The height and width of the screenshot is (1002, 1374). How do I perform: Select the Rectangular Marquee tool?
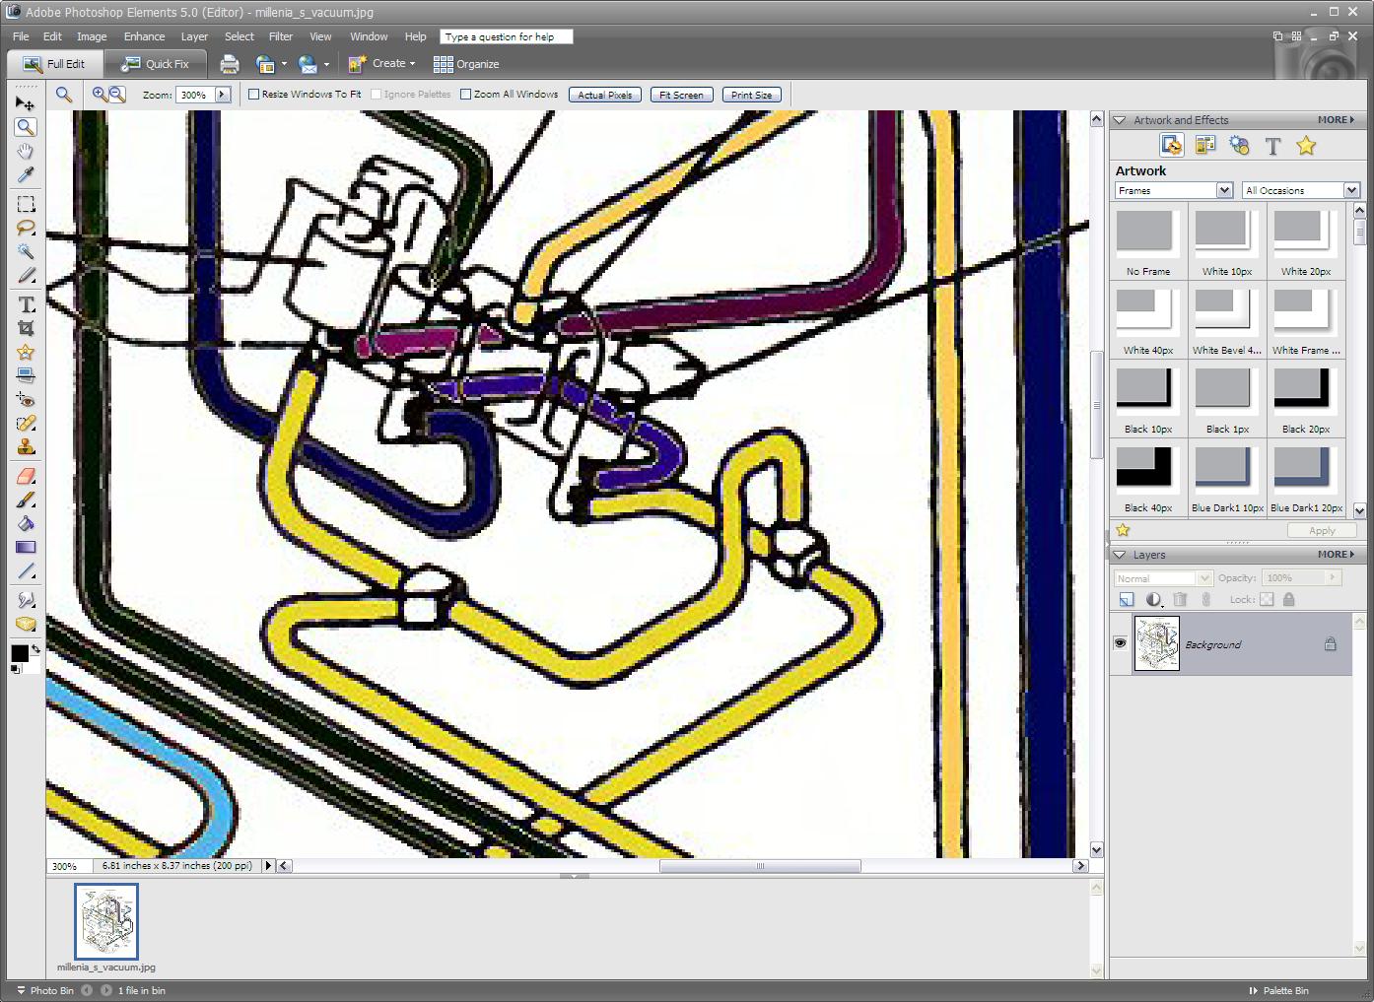pos(26,204)
